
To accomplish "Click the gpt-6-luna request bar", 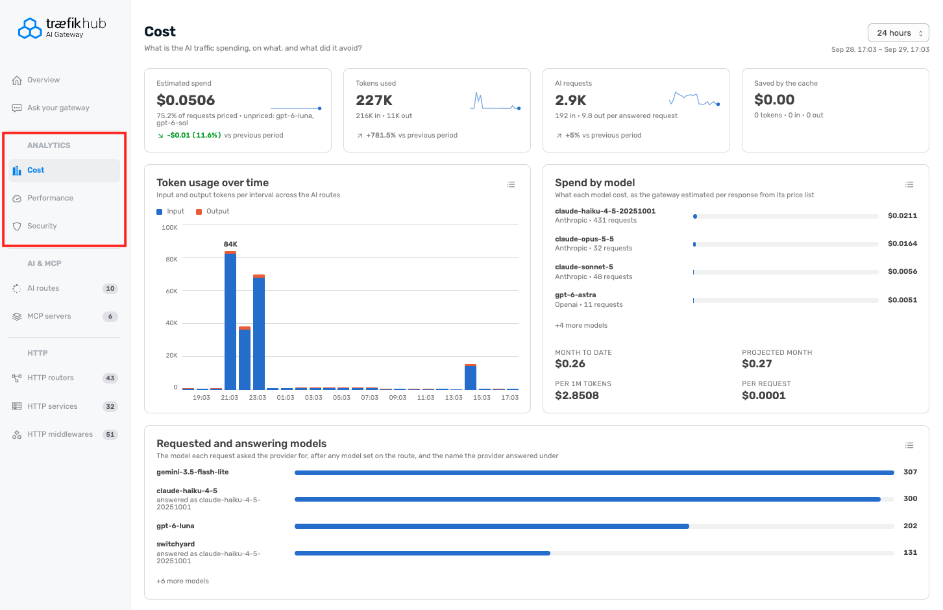I will (x=492, y=527).
